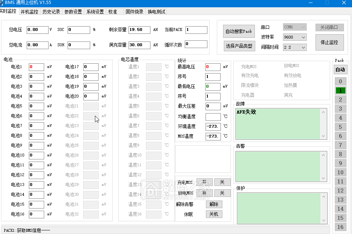The width and height of the screenshot is (352, 234).
Task: Click the 电池17 voltage field
Action: (x=91, y=67)
